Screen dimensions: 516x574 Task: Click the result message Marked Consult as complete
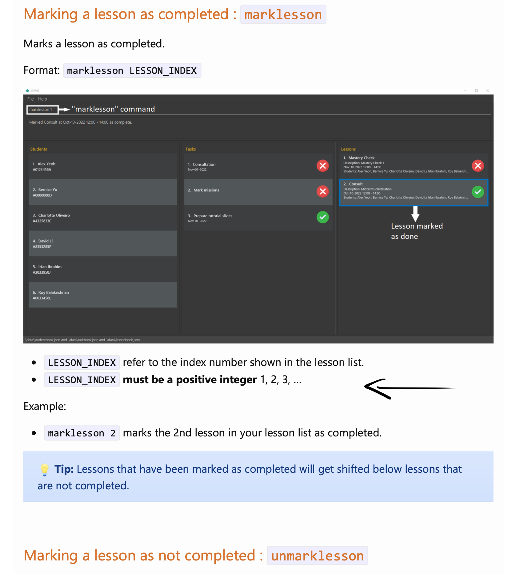click(x=81, y=122)
